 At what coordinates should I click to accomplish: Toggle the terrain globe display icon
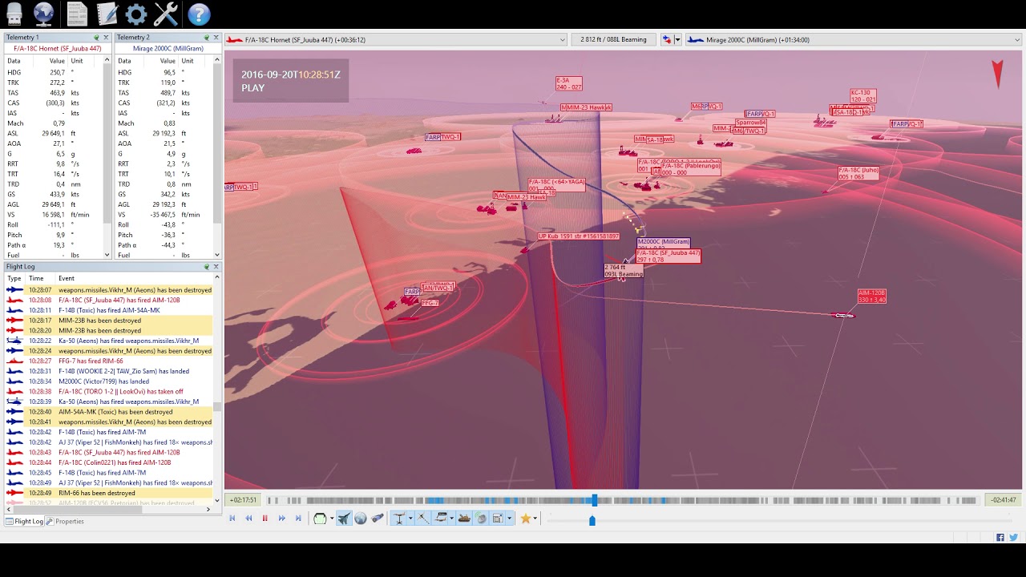pyautogui.click(x=481, y=518)
